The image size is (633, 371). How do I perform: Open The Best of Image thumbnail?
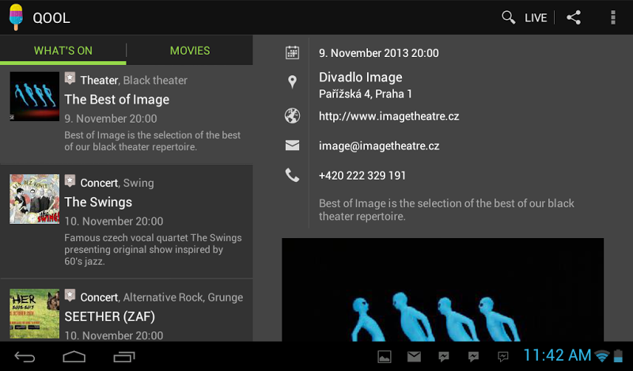pyautogui.click(x=34, y=97)
